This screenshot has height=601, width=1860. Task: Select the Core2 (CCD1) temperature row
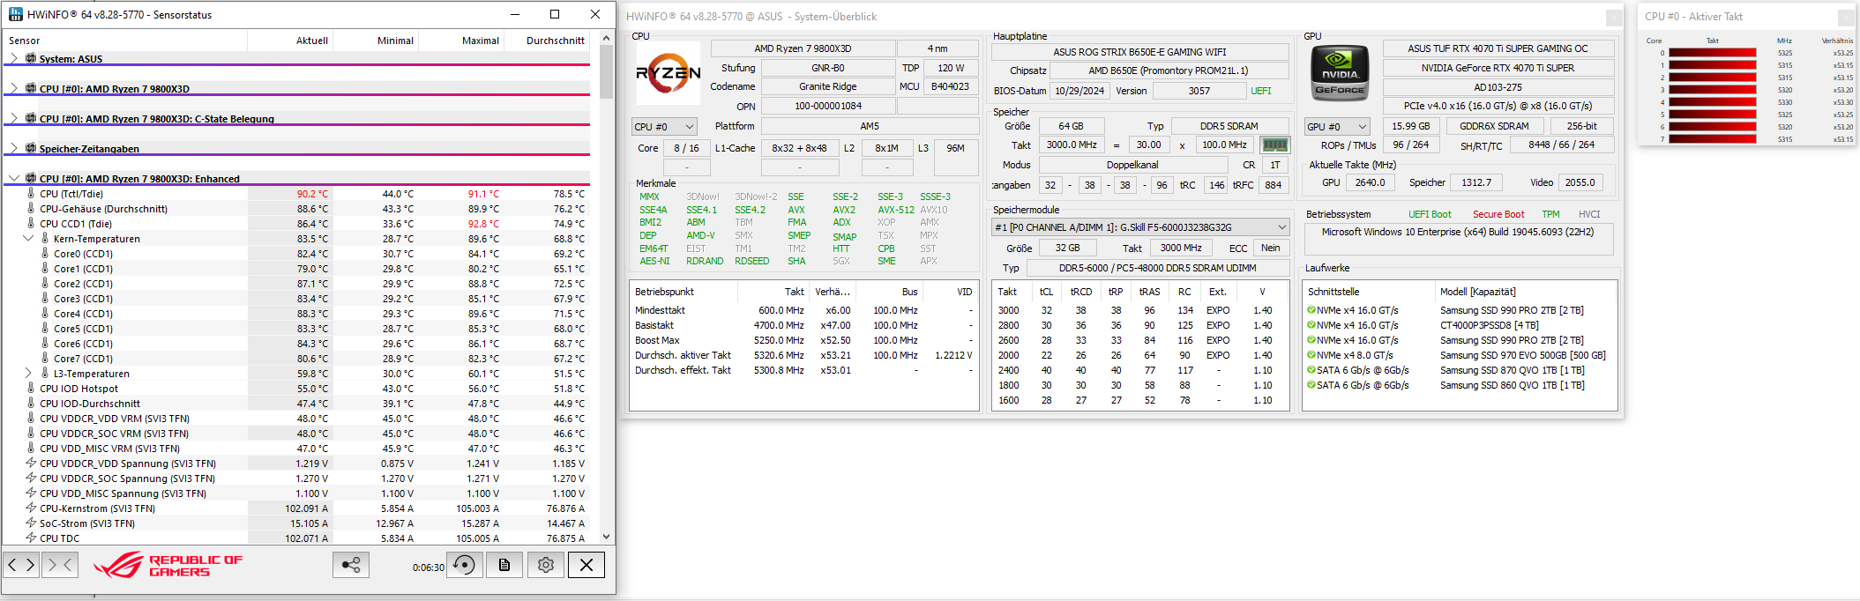297,284
